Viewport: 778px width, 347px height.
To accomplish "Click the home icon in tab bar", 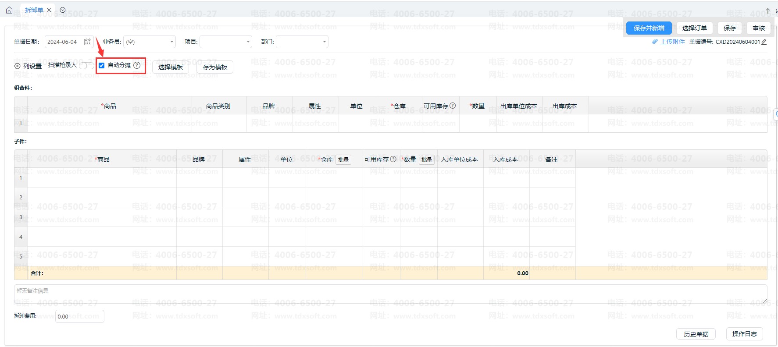I will coord(9,10).
